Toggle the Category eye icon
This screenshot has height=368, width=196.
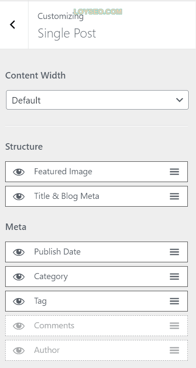pos(19,277)
